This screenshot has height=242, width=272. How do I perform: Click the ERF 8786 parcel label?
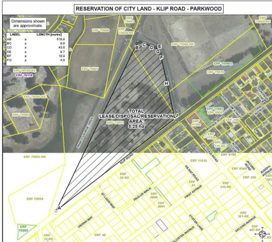tap(228, 155)
